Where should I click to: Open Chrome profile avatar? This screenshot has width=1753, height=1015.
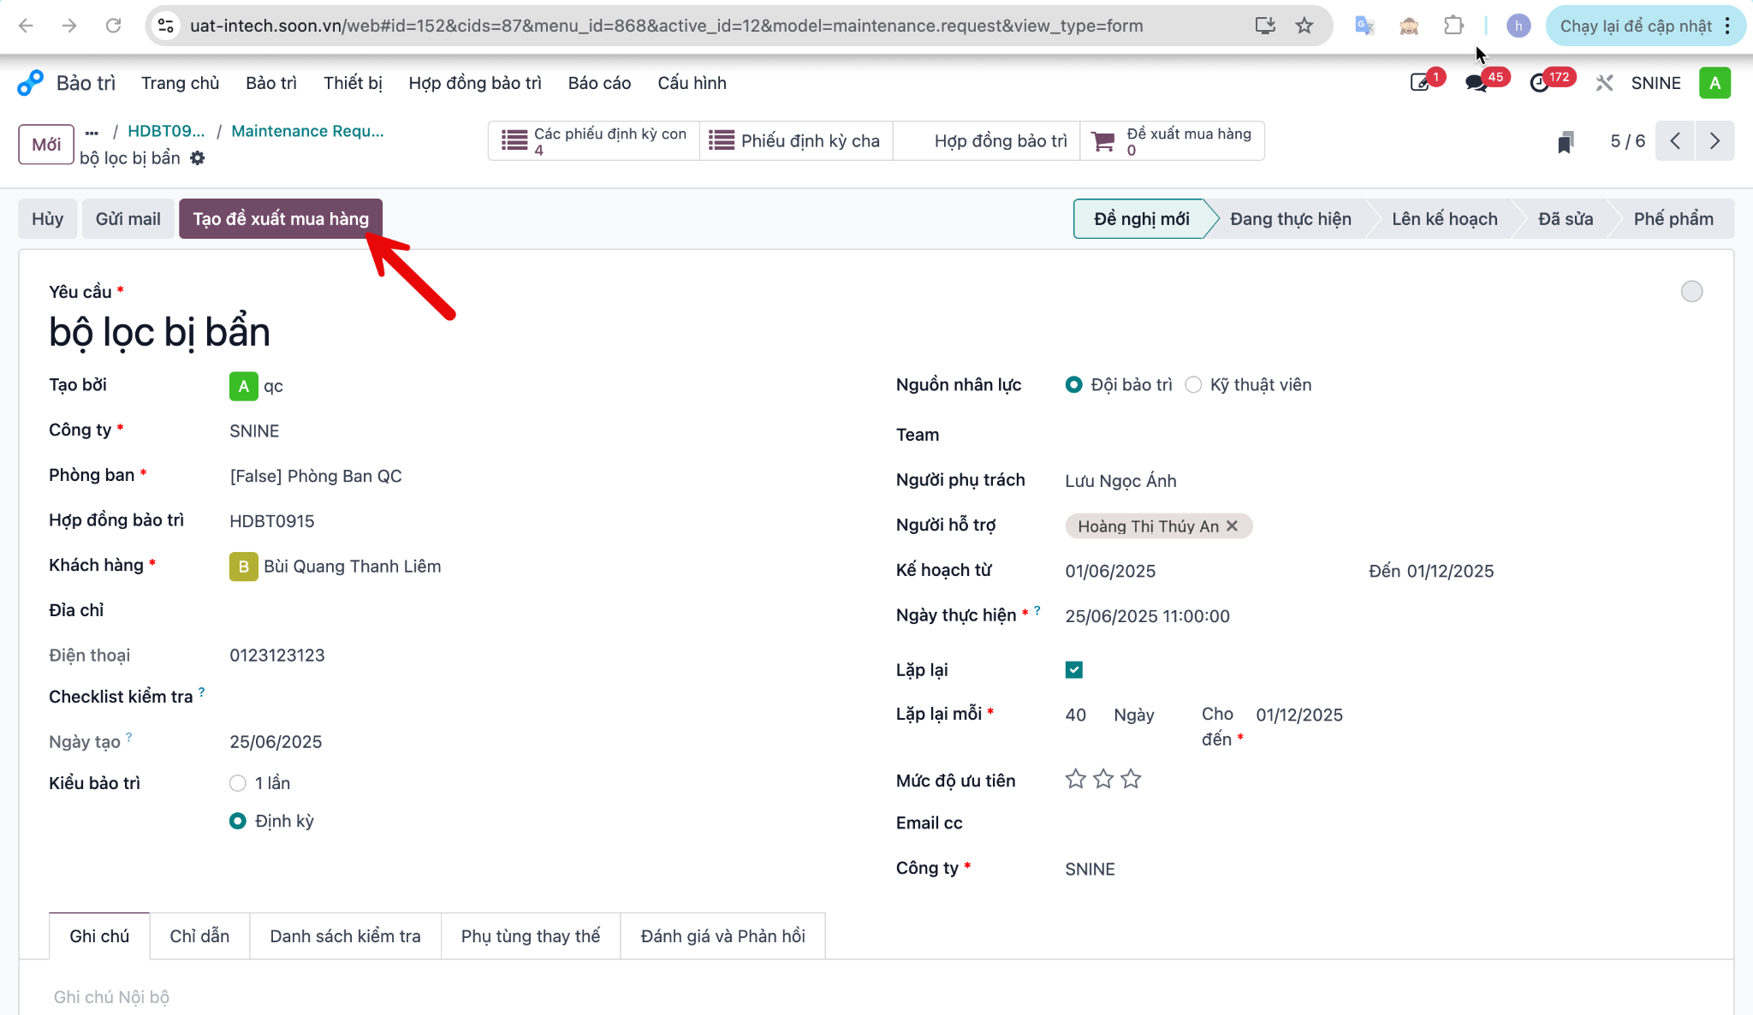point(1518,26)
